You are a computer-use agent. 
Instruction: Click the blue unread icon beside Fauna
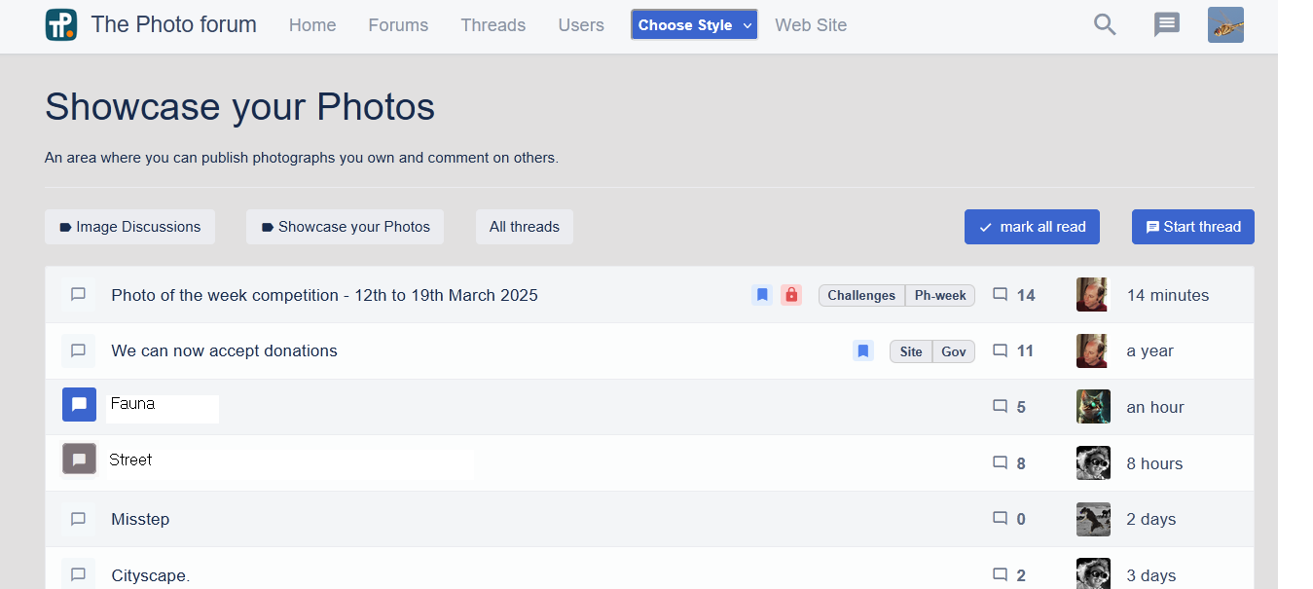(x=79, y=405)
